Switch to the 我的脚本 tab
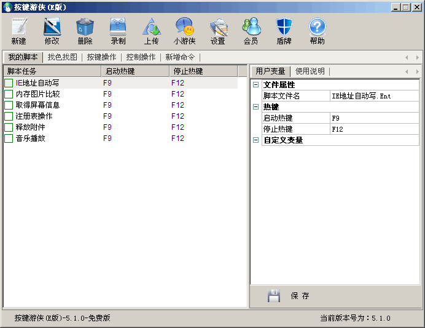 coord(23,57)
